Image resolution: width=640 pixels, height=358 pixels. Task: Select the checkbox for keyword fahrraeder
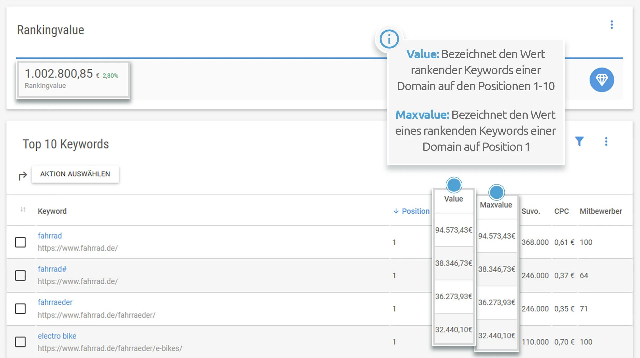pyautogui.click(x=21, y=309)
